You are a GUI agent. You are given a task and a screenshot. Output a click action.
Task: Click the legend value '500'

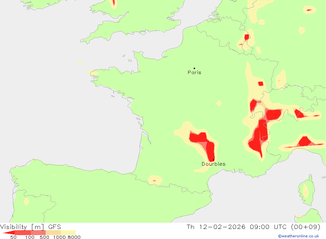(x=44, y=237)
